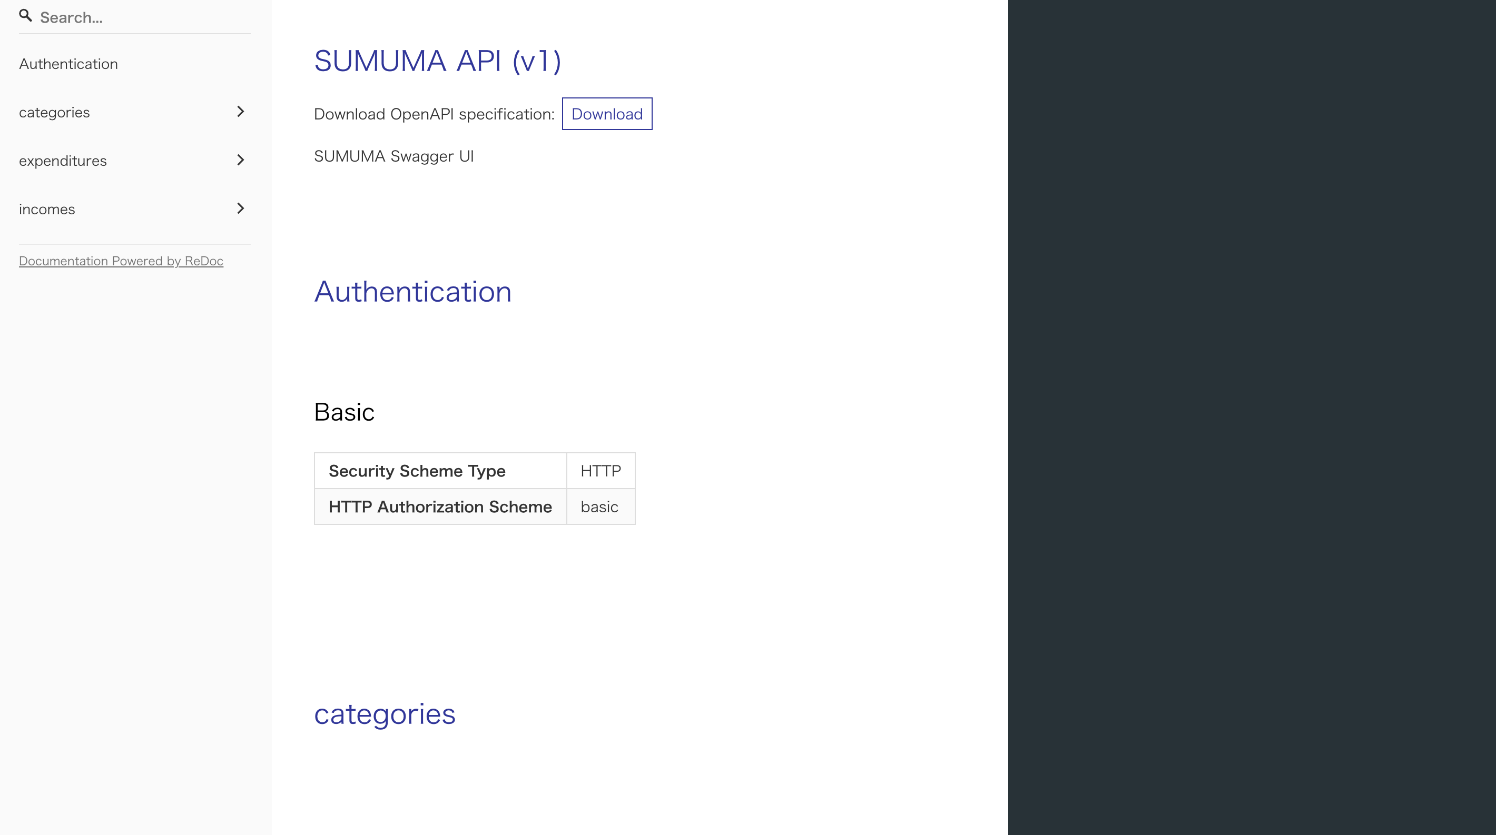Expand the categories chevron arrow
Image resolution: width=1496 pixels, height=835 pixels.
(x=240, y=112)
